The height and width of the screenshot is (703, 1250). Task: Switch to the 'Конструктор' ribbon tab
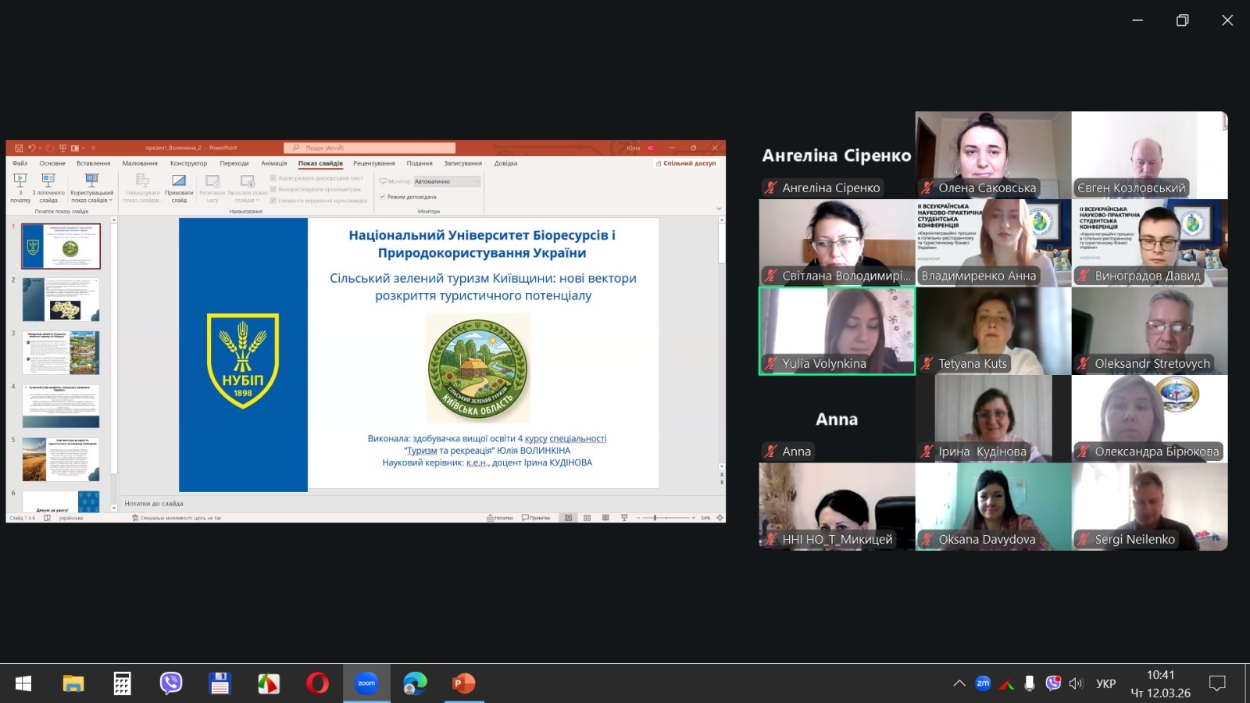188,163
